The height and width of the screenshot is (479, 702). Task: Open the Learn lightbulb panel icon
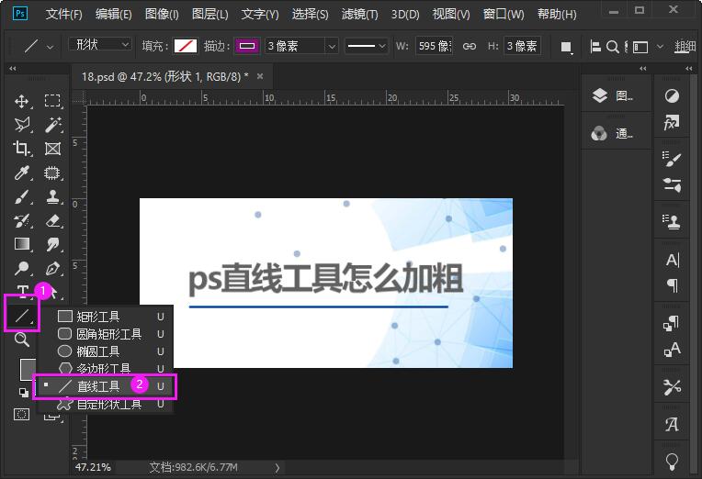pos(672,462)
